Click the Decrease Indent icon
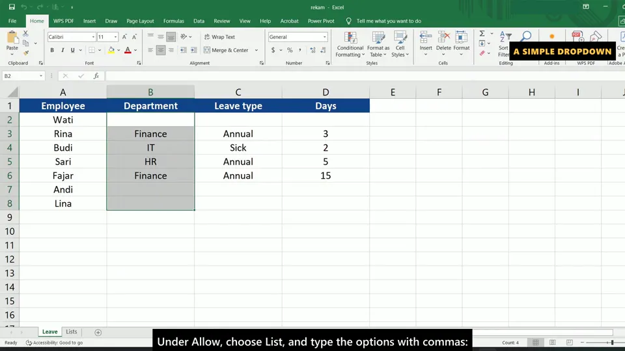Image resolution: width=625 pixels, height=351 pixels. pos(184,50)
